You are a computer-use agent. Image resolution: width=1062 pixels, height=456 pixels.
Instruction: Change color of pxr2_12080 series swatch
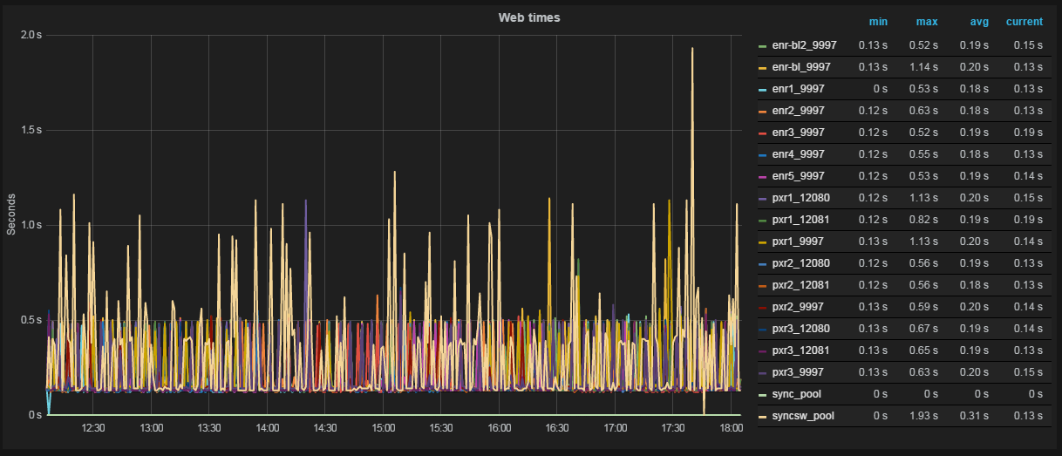(763, 263)
